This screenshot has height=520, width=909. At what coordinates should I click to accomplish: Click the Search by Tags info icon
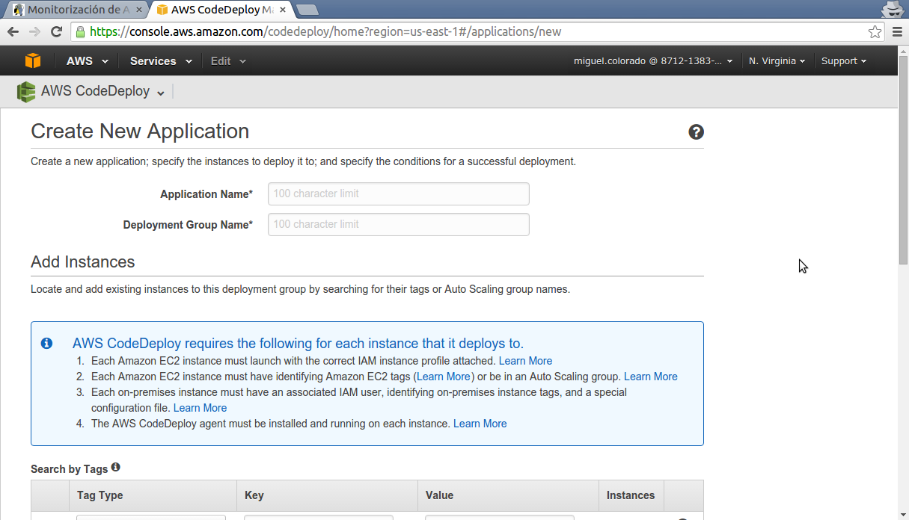(115, 468)
